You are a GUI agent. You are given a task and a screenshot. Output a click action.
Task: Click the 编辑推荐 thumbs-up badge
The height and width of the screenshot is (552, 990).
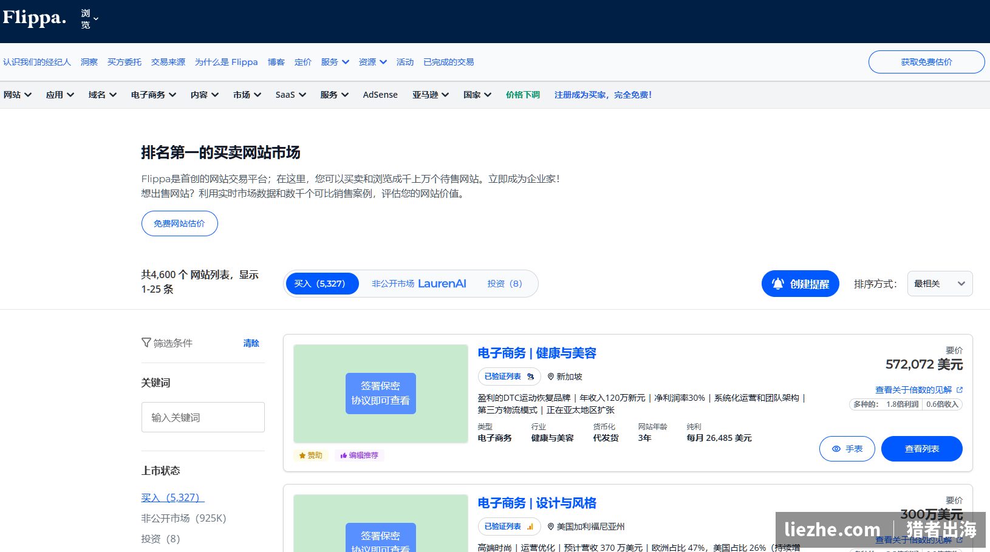coord(360,455)
